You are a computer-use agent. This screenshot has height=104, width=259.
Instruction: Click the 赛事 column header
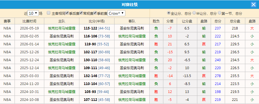7,21
